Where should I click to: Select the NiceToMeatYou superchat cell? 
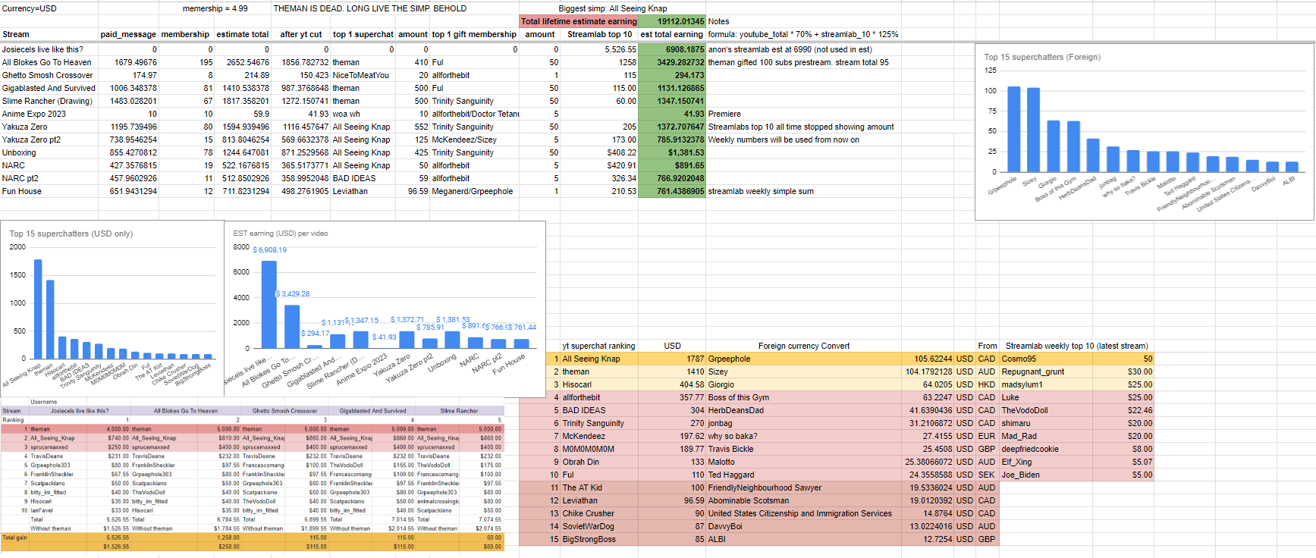pyautogui.click(x=361, y=75)
